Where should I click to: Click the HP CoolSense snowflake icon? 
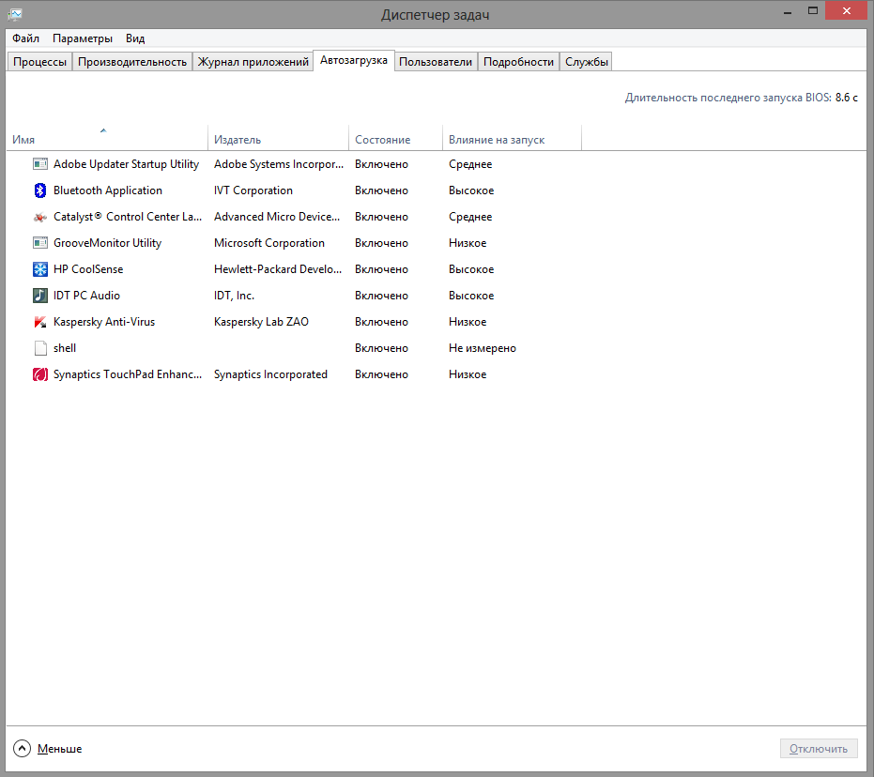(x=40, y=269)
